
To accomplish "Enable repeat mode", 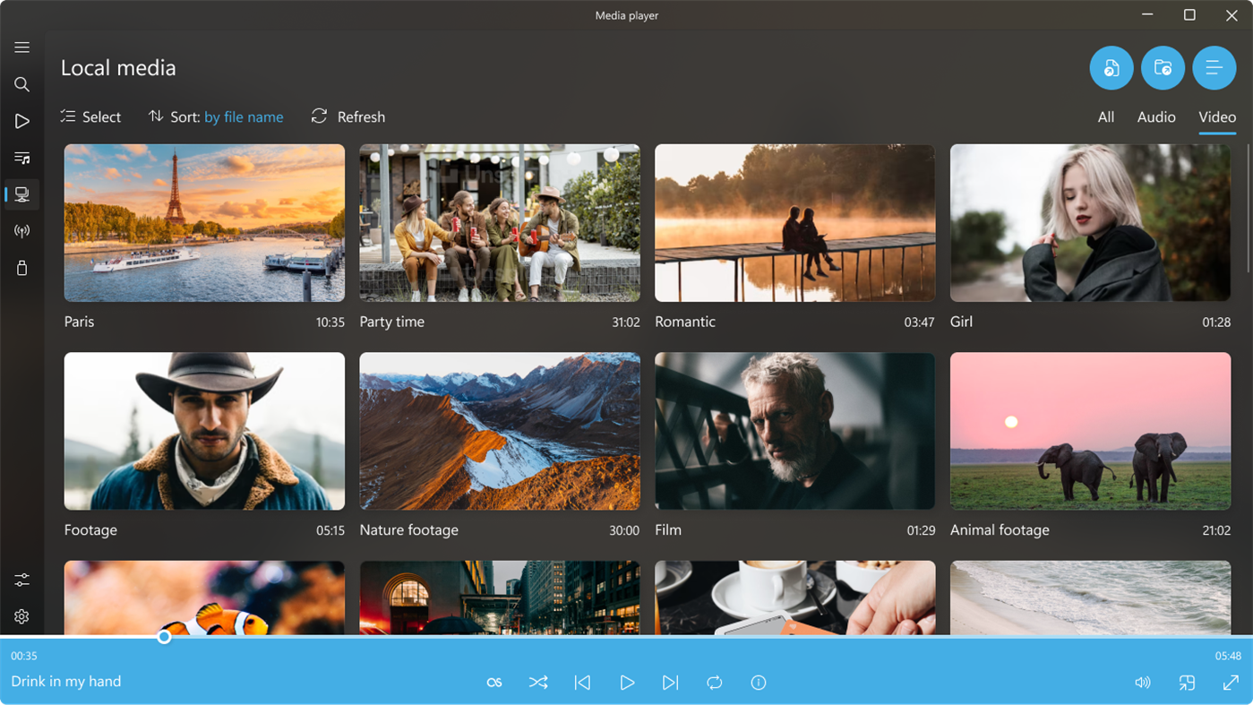I will pos(714,682).
